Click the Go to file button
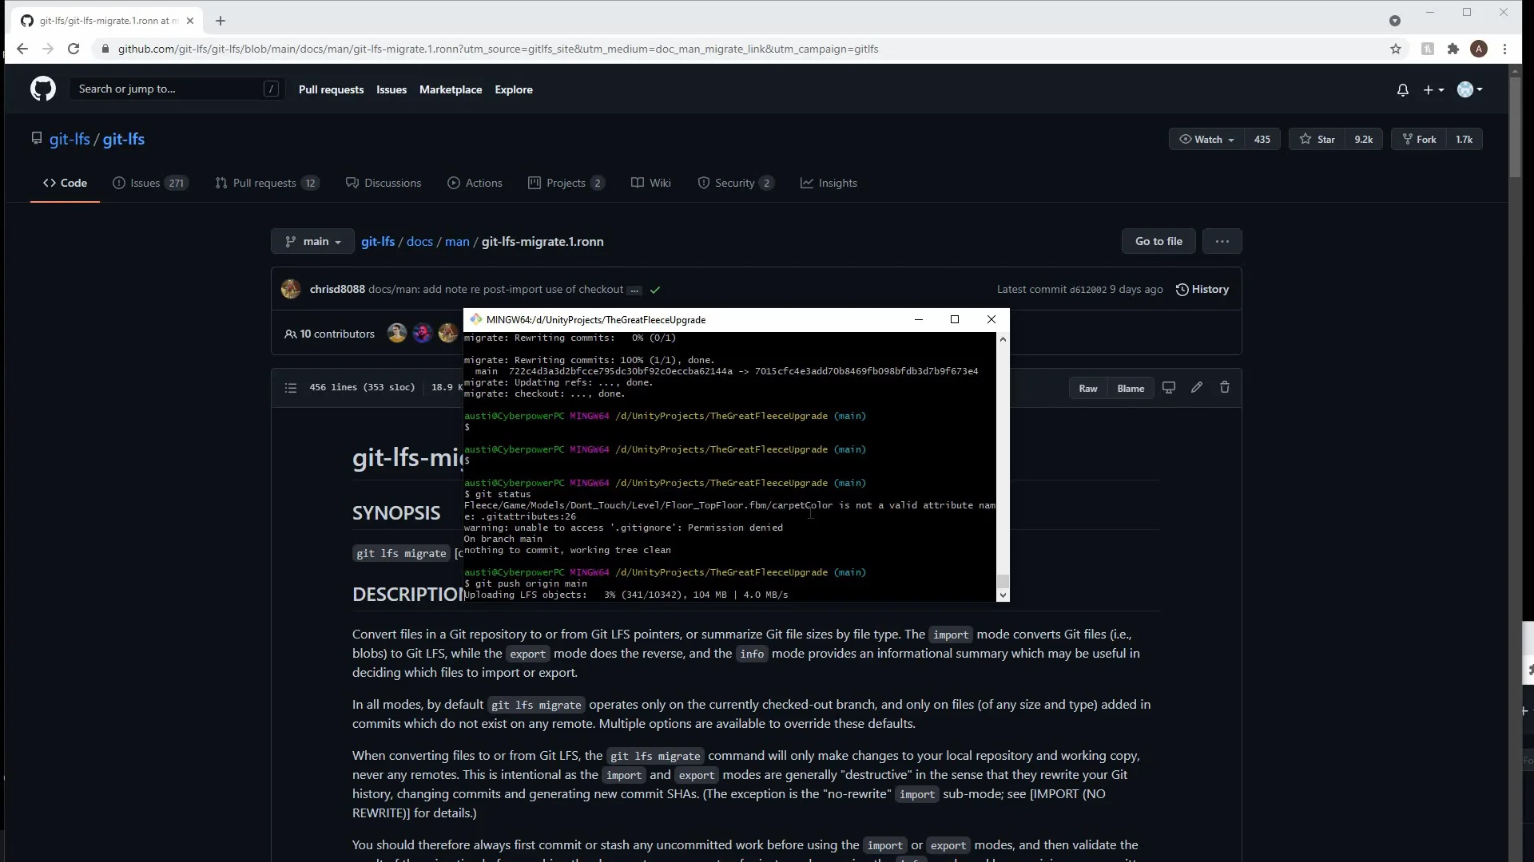1534x862 pixels. click(x=1158, y=241)
